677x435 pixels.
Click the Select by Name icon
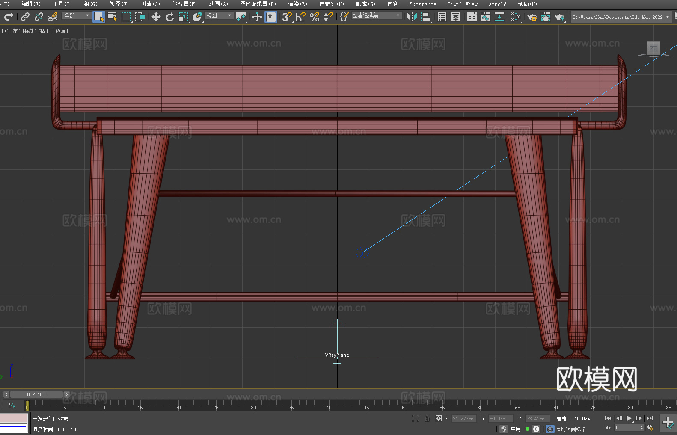point(112,17)
